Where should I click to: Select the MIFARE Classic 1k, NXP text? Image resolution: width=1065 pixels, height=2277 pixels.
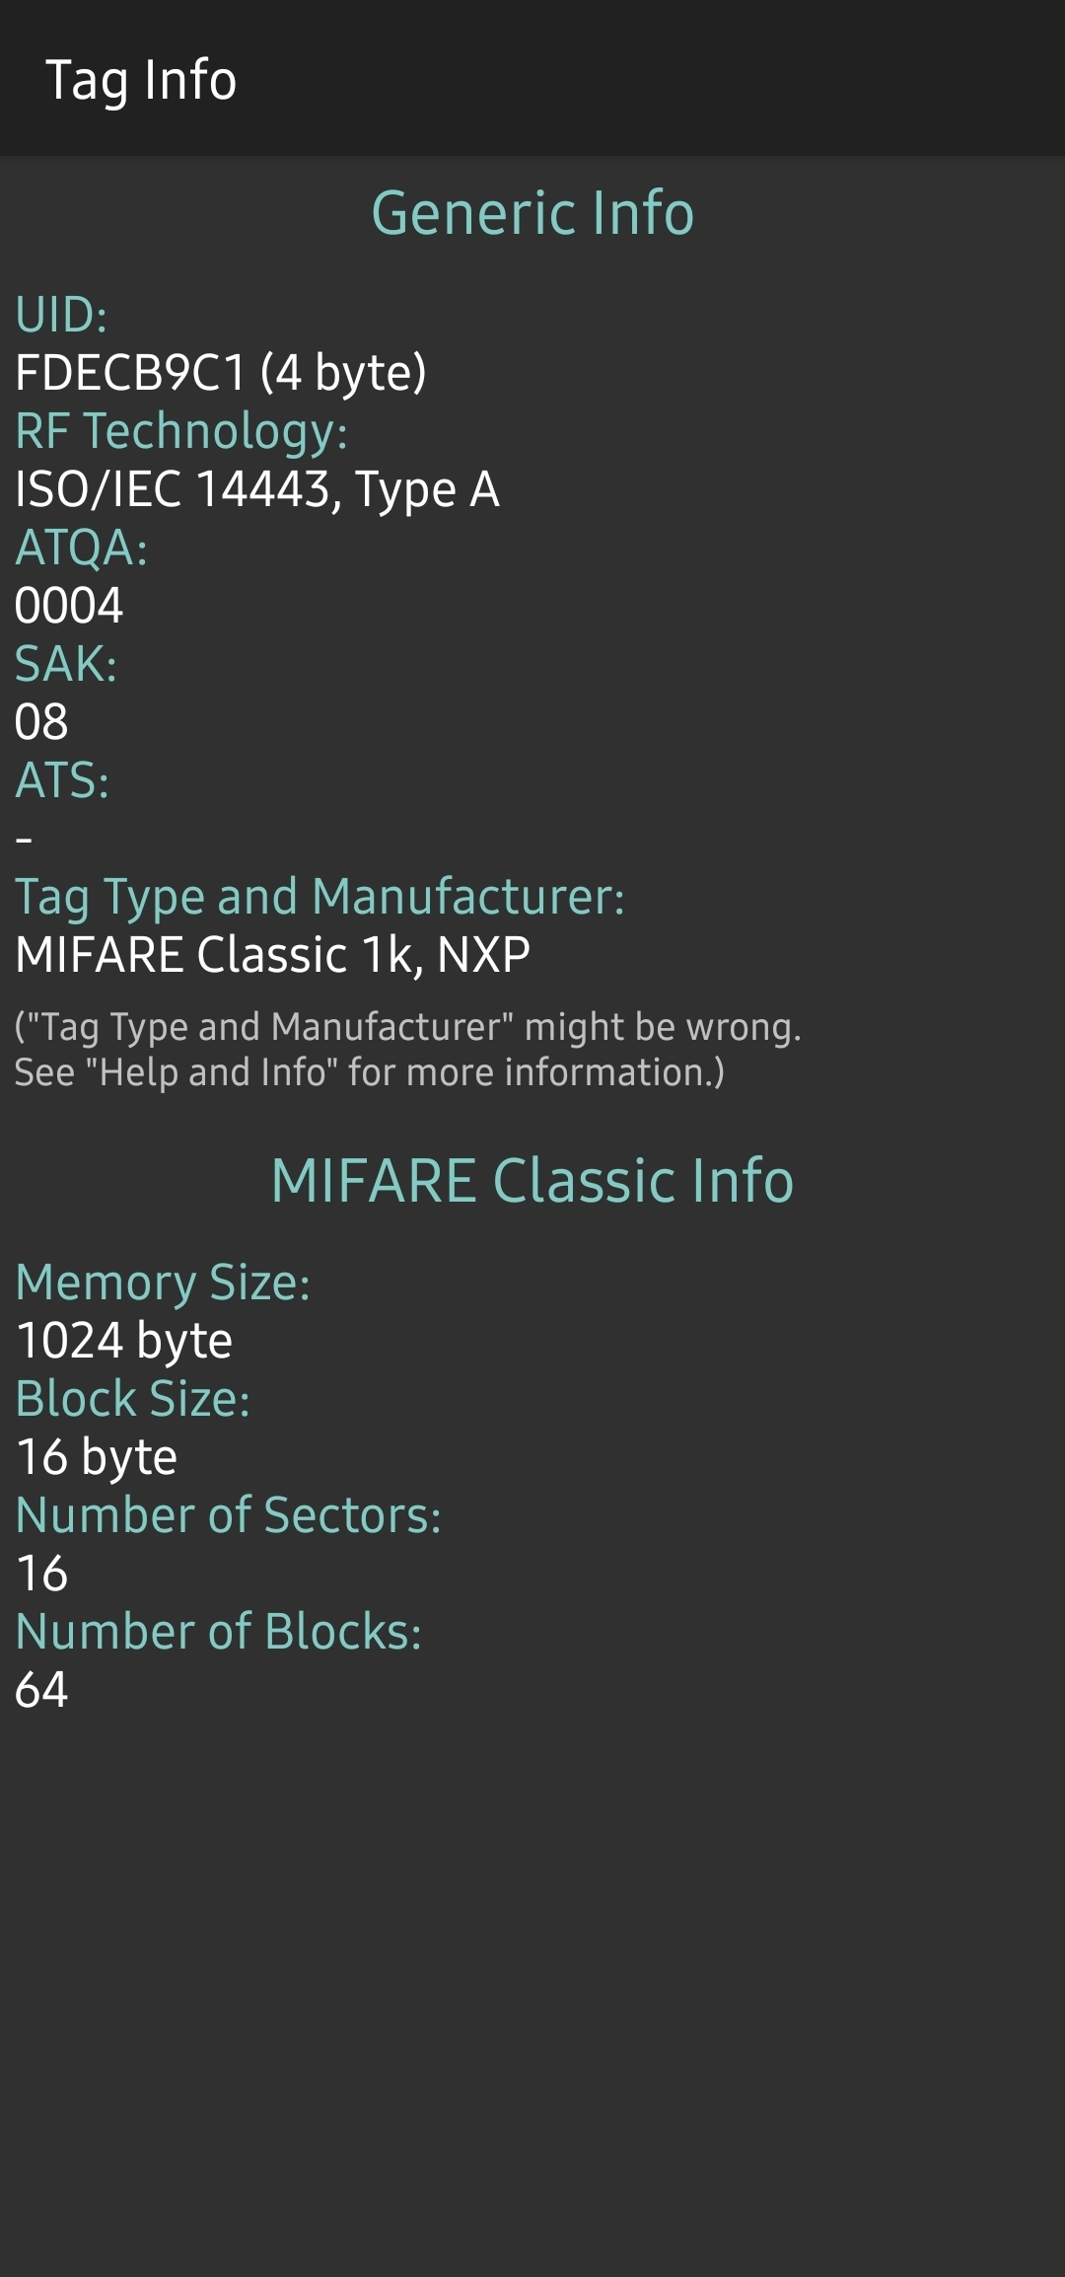pyautogui.click(x=273, y=955)
